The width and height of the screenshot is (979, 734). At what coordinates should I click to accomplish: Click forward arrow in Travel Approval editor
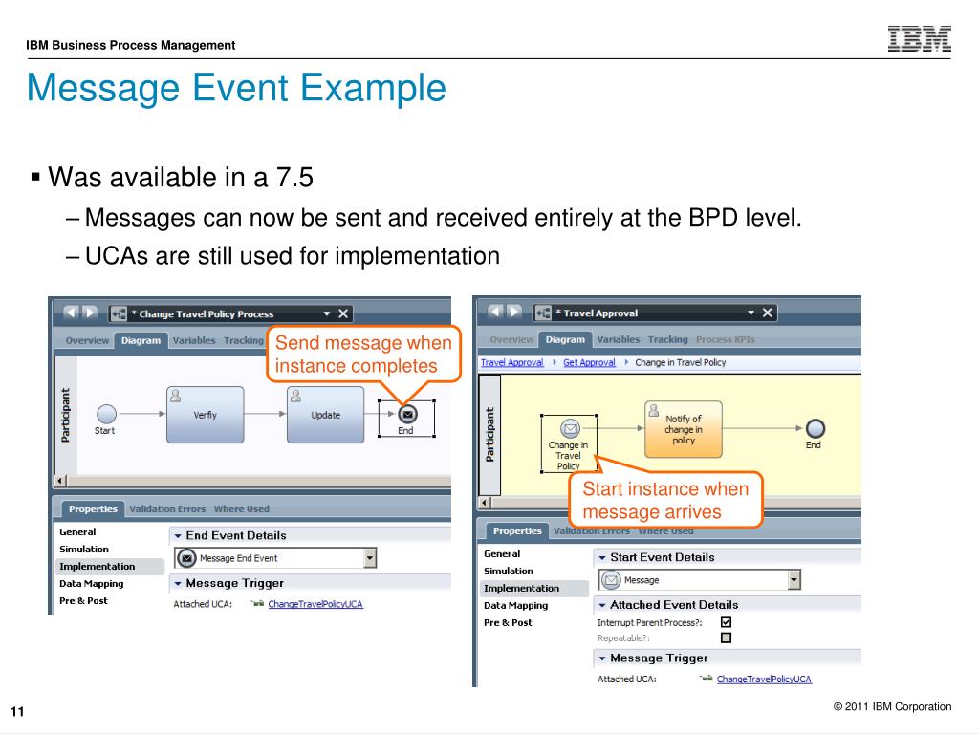515,312
